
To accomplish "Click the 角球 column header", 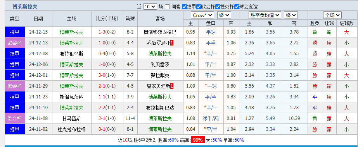I will click(x=130, y=19).
